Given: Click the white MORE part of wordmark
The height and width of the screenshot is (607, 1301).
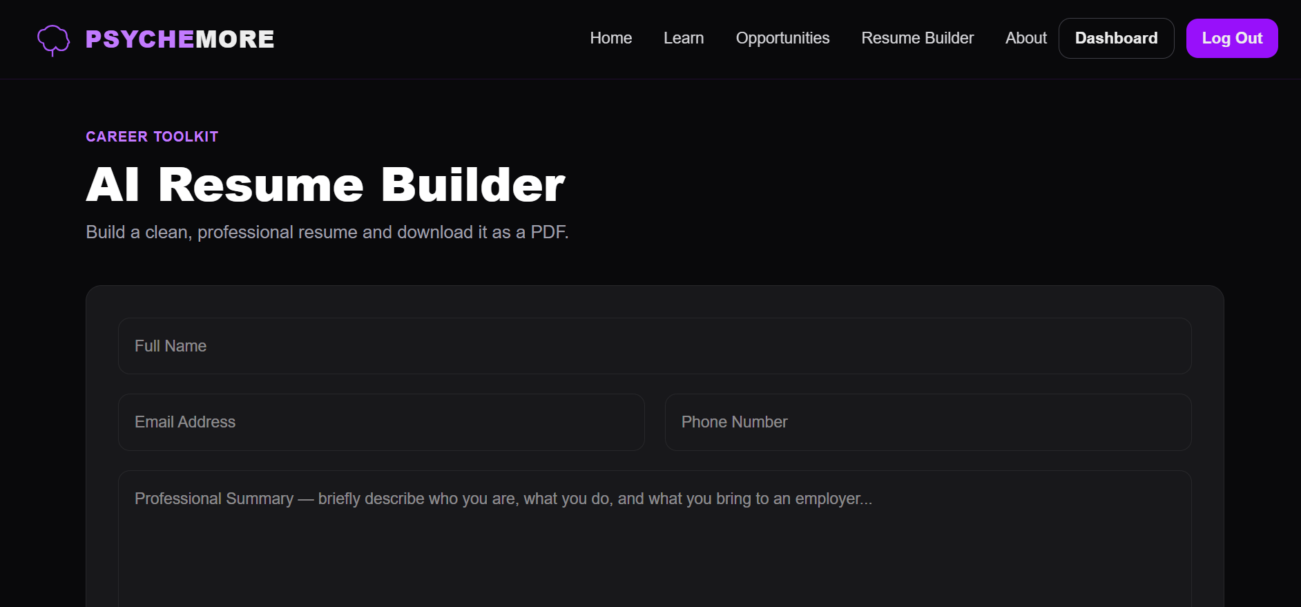Looking at the screenshot, I should 235,39.
